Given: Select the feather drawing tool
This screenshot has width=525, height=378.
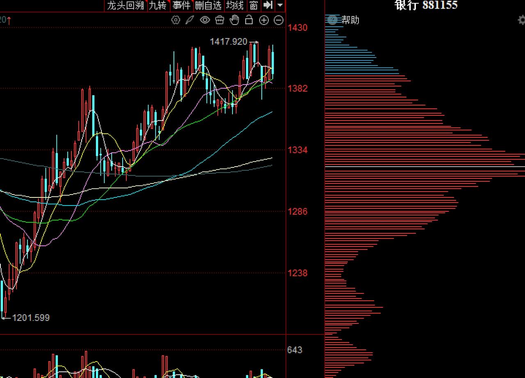Looking at the screenshot, I should (189, 20).
